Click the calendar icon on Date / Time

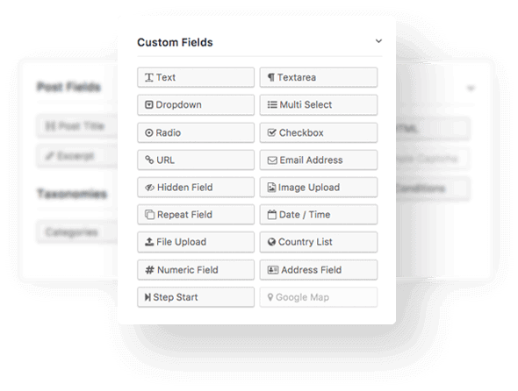coord(272,215)
